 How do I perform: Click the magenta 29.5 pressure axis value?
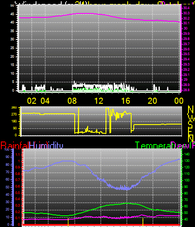coord(186,54)
